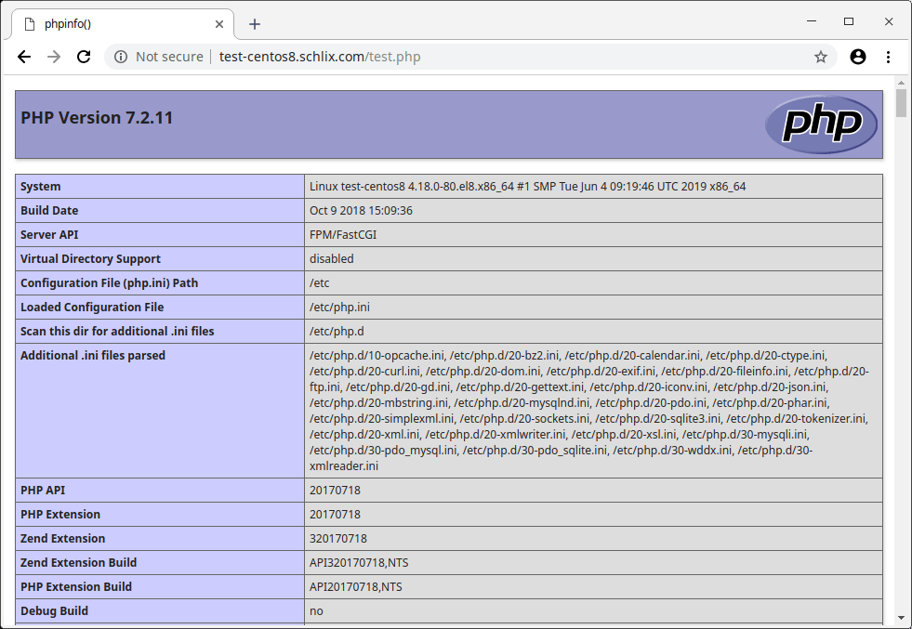Viewport: 912px width, 629px height.
Task: Click the 'Additional .ini files parsed' label
Action: pyautogui.click(x=92, y=355)
